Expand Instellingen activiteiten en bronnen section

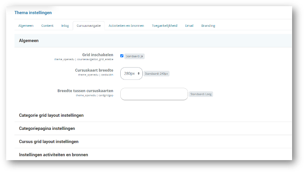pos(53,154)
